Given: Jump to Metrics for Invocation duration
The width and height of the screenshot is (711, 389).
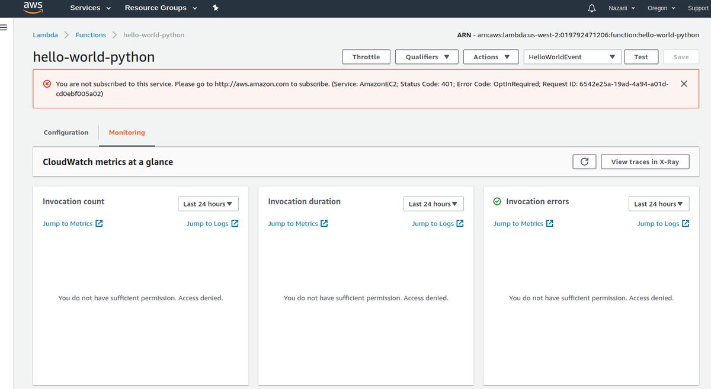Looking at the screenshot, I should click(298, 224).
